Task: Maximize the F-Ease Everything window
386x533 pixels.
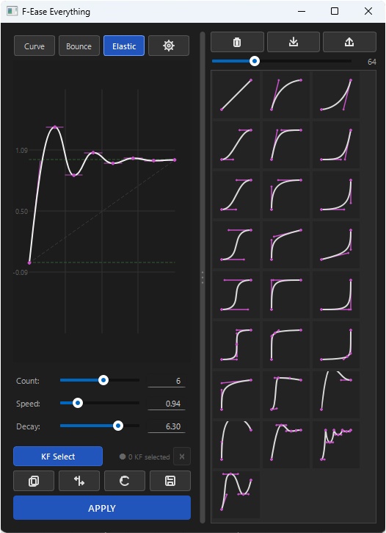Action: (335, 11)
